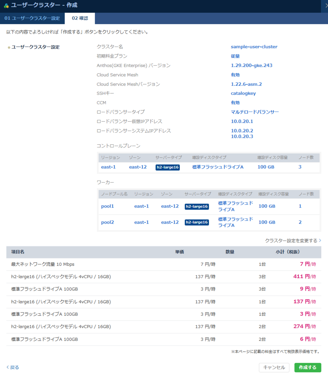Click the h2-large16 badge in pool2 row
The height and width of the screenshot is (376, 328).
196,222
